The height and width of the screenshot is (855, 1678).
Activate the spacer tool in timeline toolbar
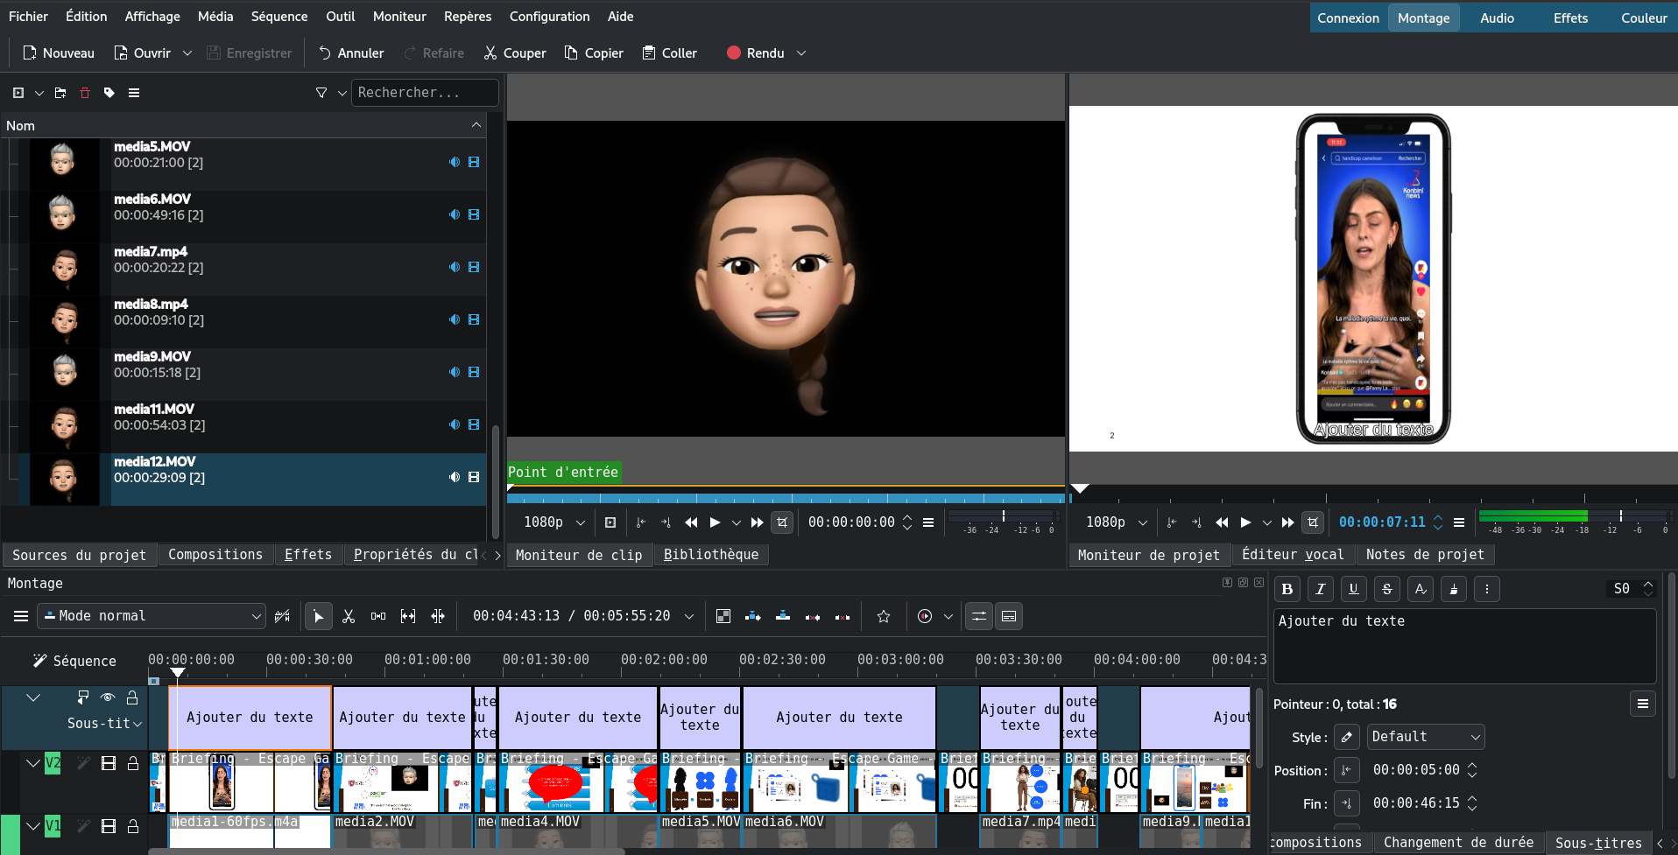click(x=378, y=616)
